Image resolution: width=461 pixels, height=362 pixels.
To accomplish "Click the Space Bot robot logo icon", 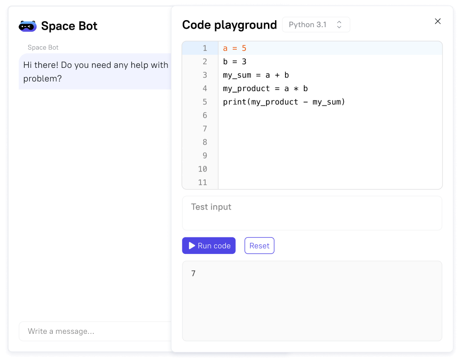I will (28, 26).
